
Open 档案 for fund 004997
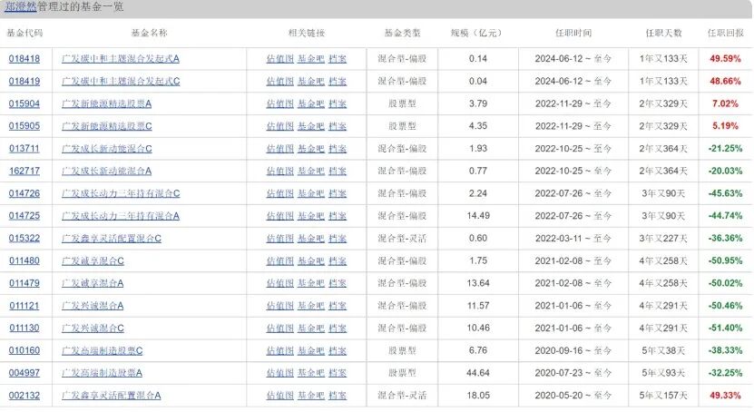click(x=338, y=373)
